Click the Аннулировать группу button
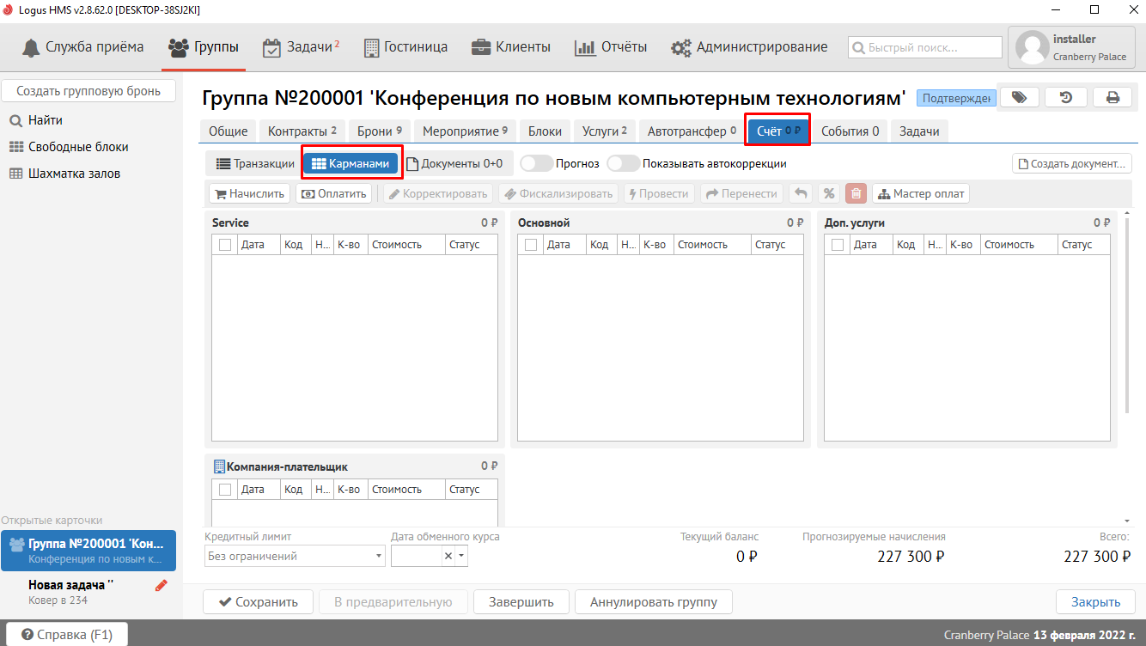Screen dimensions: 1146x646 (653, 601)
